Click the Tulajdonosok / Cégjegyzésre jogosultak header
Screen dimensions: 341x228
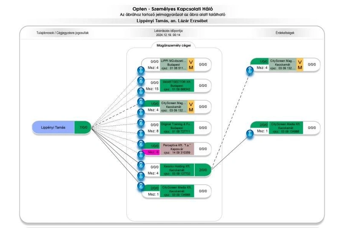point(63,33)
